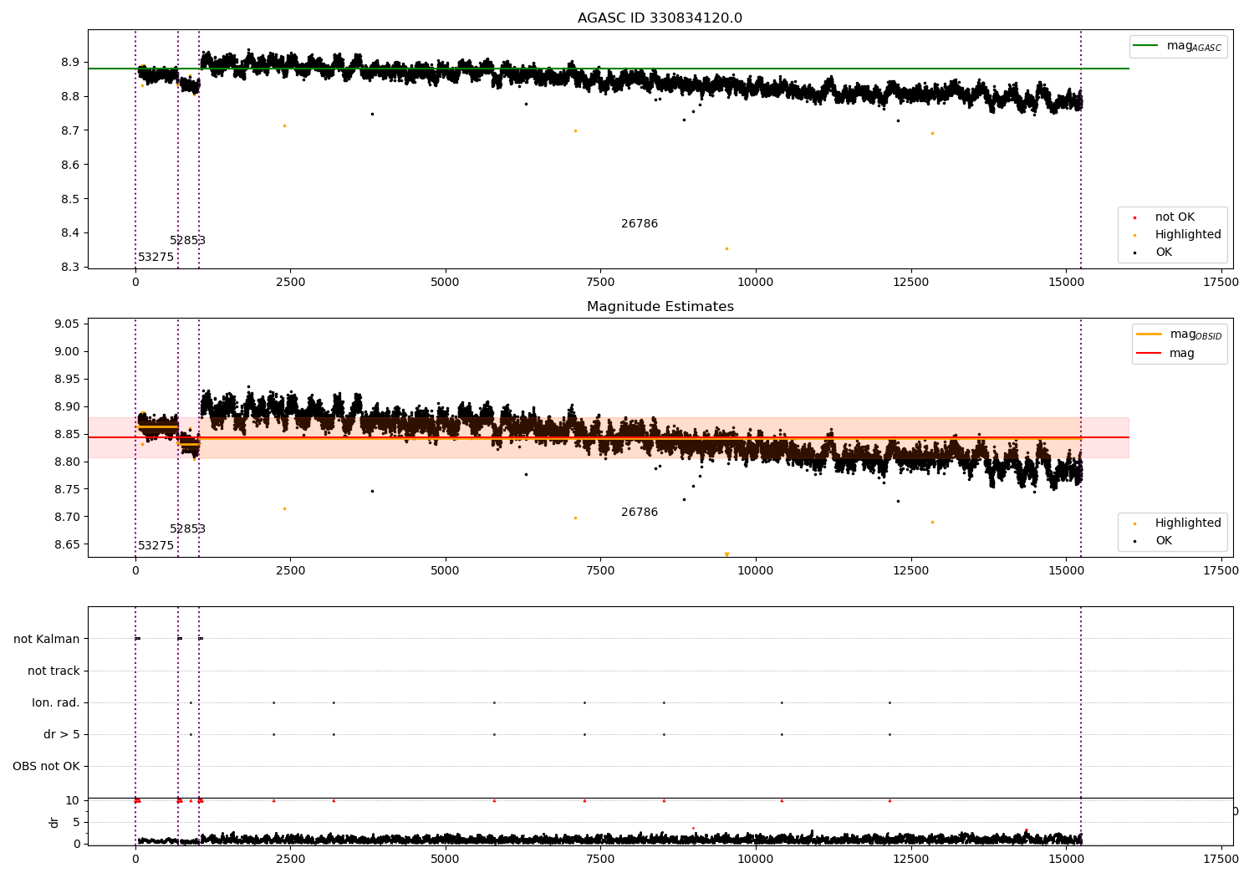Select the "8.3" y-axis tick in the top plot
This screenshot has height=878, width=1254.
coord(70,268)
